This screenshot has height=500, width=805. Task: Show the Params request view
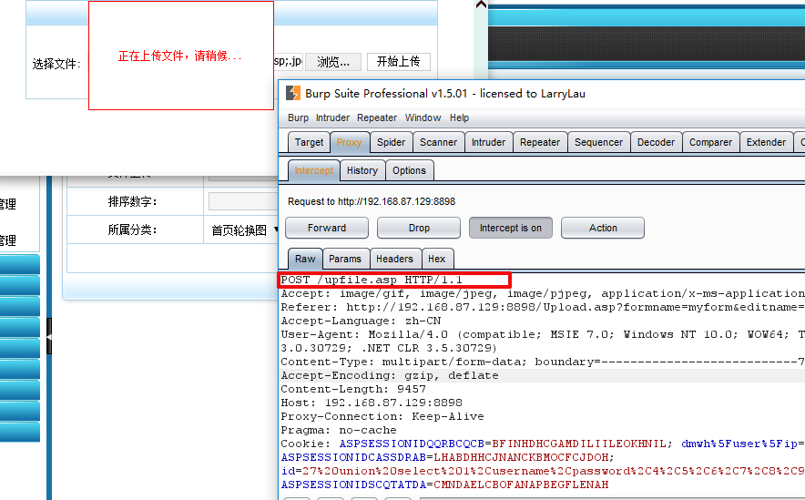coord(345,259)
